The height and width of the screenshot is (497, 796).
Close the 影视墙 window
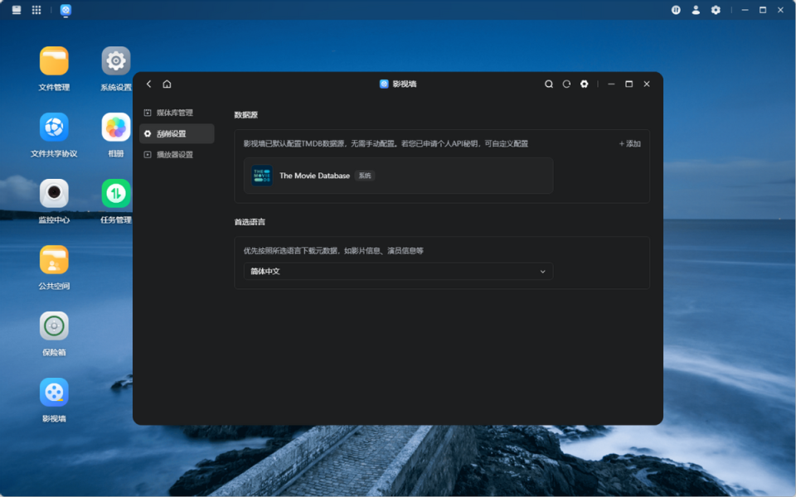pos(647,84)
